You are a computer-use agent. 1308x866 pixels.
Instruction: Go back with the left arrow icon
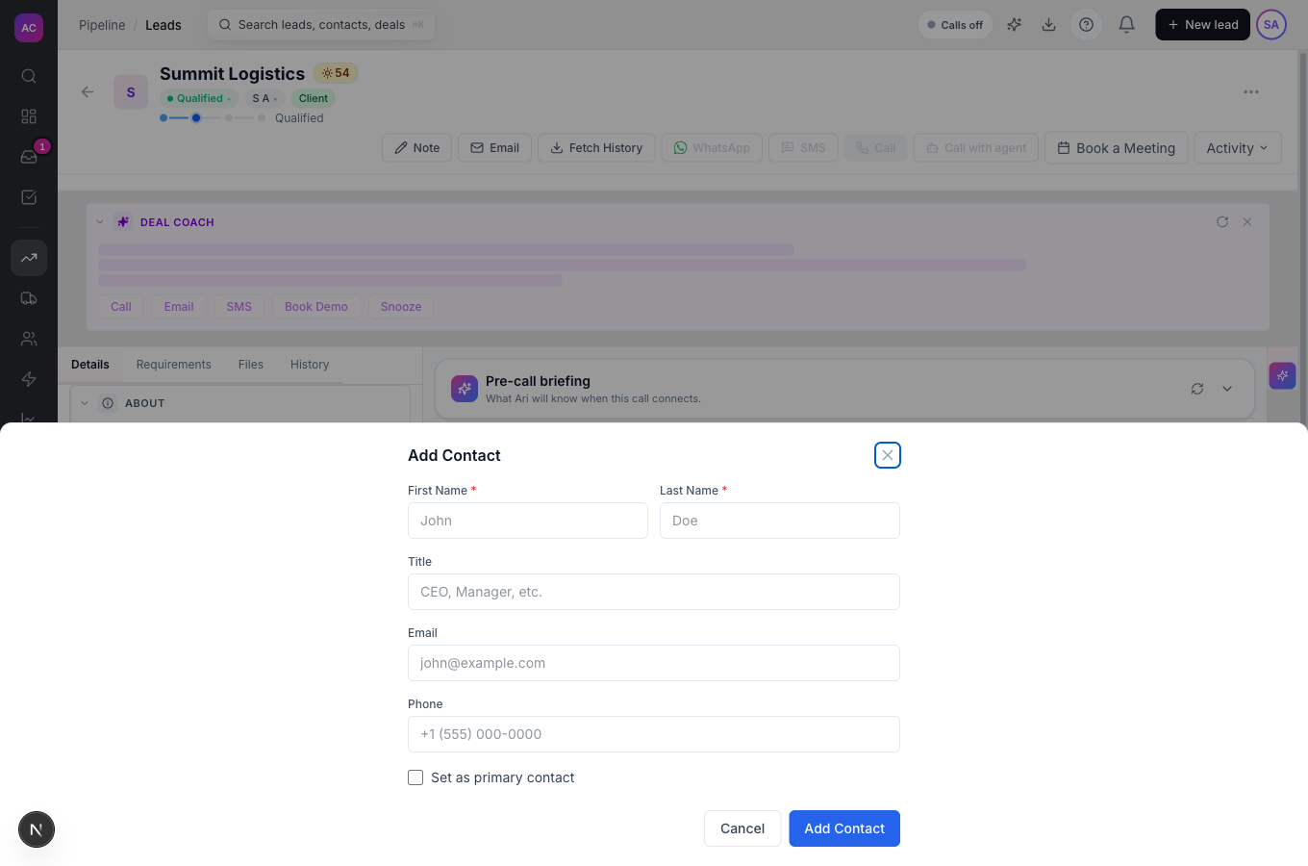88,92
